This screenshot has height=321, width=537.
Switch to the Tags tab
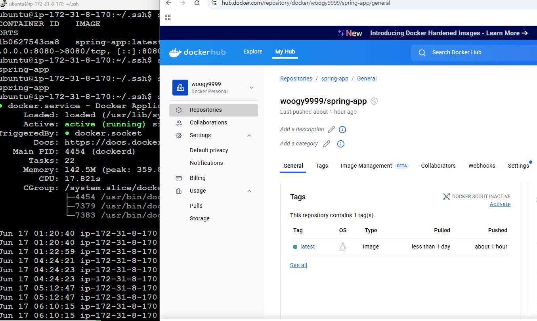(322, 166)
